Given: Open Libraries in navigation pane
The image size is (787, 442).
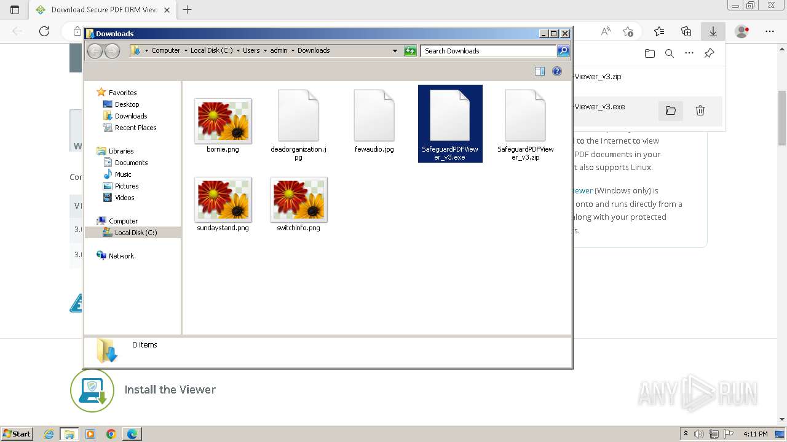Looking at the screenshot, I should (121, 151).
